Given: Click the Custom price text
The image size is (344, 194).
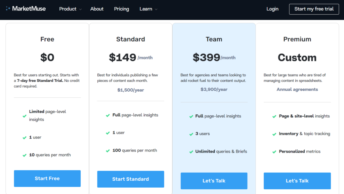Looking at the screenshot, I should click(297, 58).
